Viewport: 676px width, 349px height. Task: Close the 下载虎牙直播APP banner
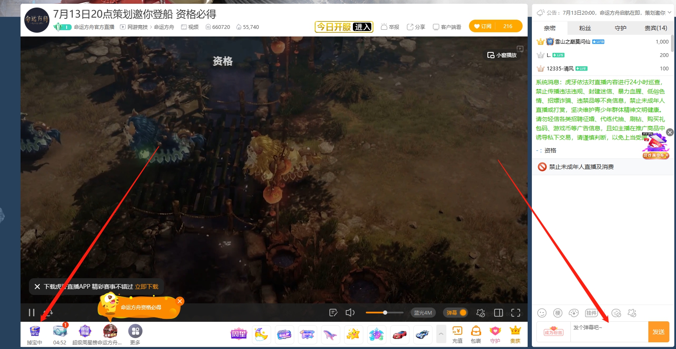37,287
